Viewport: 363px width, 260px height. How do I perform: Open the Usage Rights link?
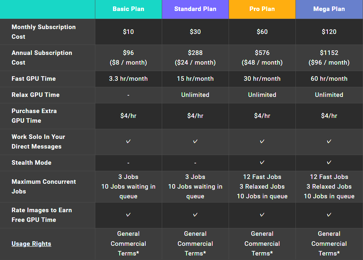pos(31,244)
